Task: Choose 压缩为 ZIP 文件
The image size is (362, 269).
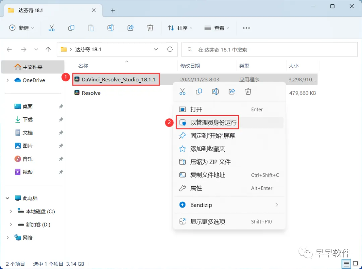Action: [x=230, y=162]
